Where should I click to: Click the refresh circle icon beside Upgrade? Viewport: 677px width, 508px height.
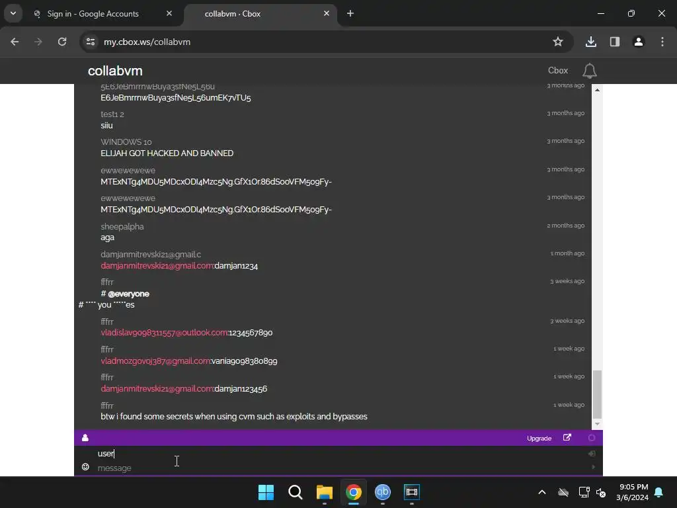coord(592,438)
